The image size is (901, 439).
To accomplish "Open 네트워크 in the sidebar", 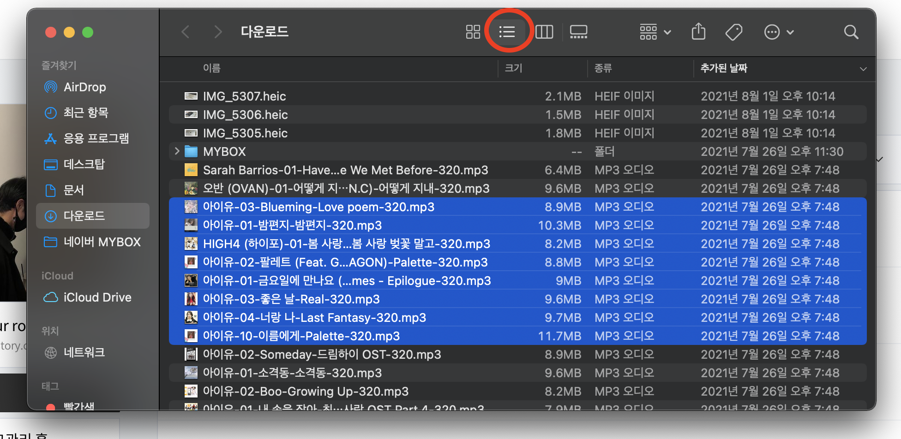I will 93,353.
